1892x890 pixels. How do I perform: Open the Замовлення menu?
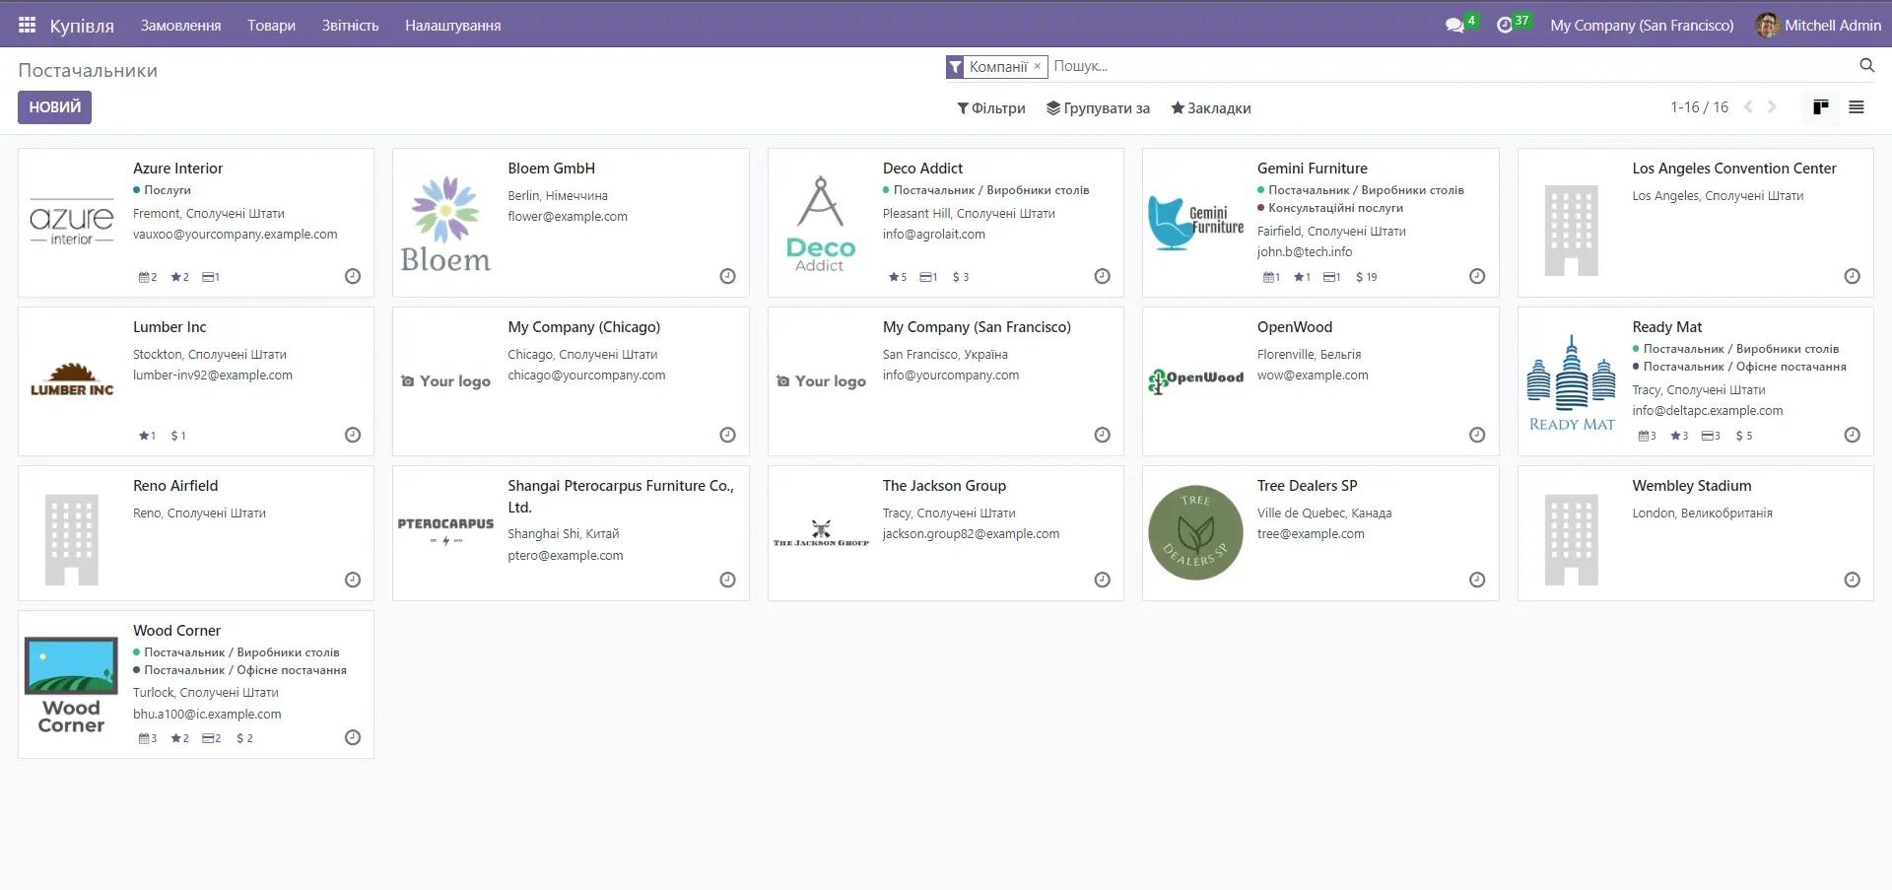point(180,25)
